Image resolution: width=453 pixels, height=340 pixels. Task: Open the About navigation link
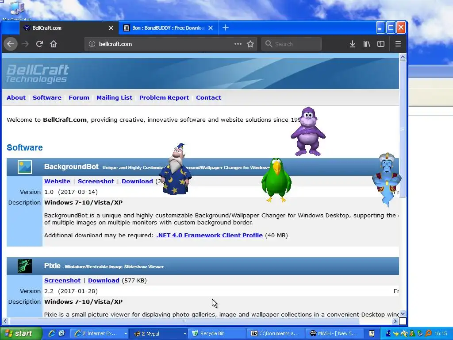pyautogui.click(x=16, y=98)
